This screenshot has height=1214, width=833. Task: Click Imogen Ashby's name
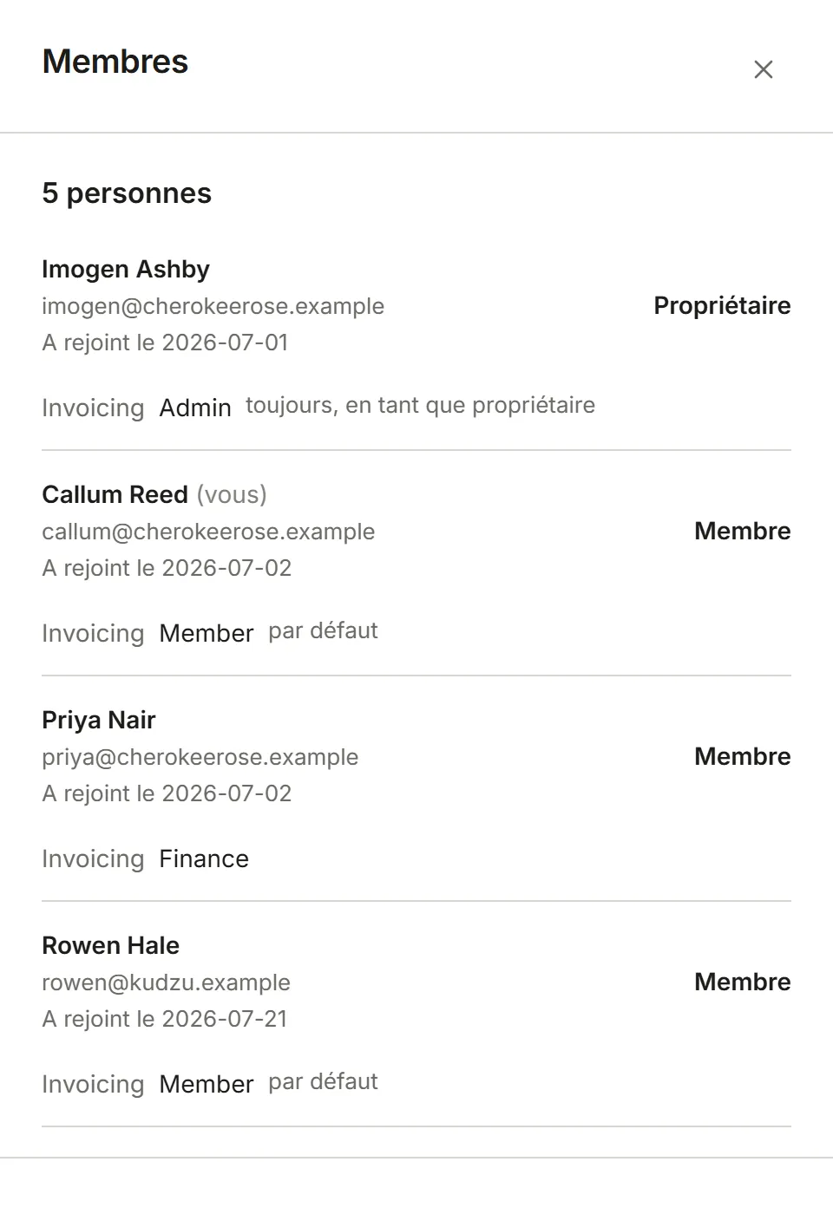pyautogui.click(x=126, y=269)
